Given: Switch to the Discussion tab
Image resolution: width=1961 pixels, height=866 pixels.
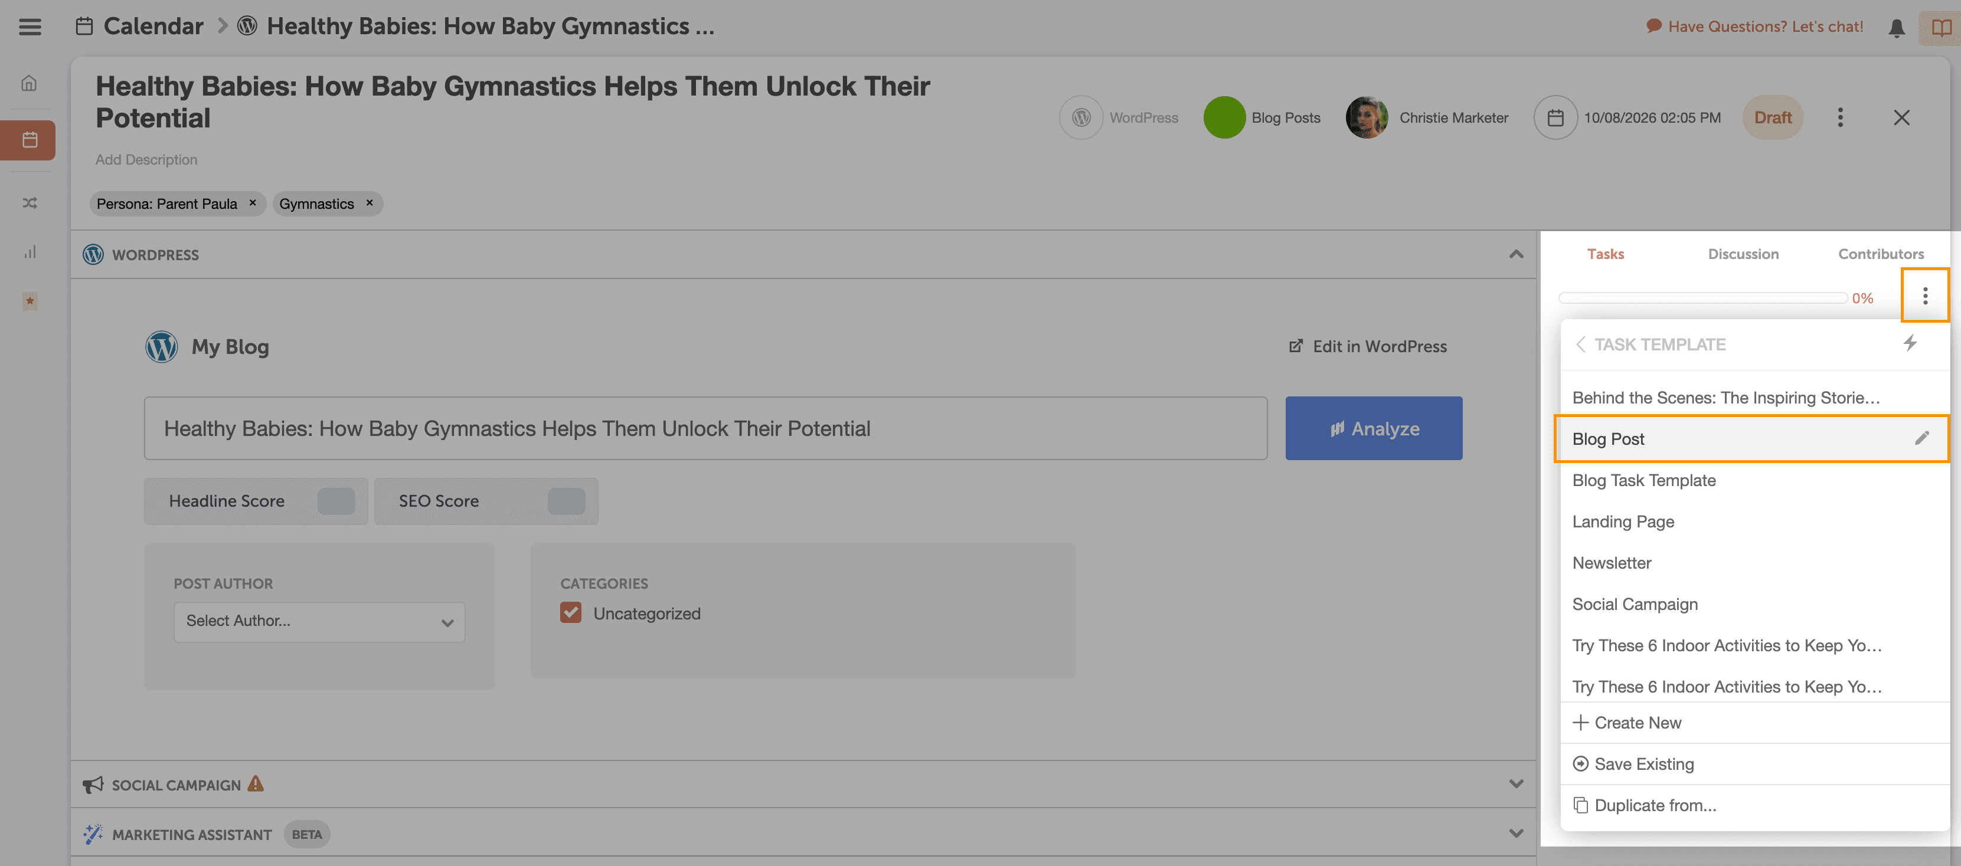Looking at the screenshot, I should (1743, 254).
